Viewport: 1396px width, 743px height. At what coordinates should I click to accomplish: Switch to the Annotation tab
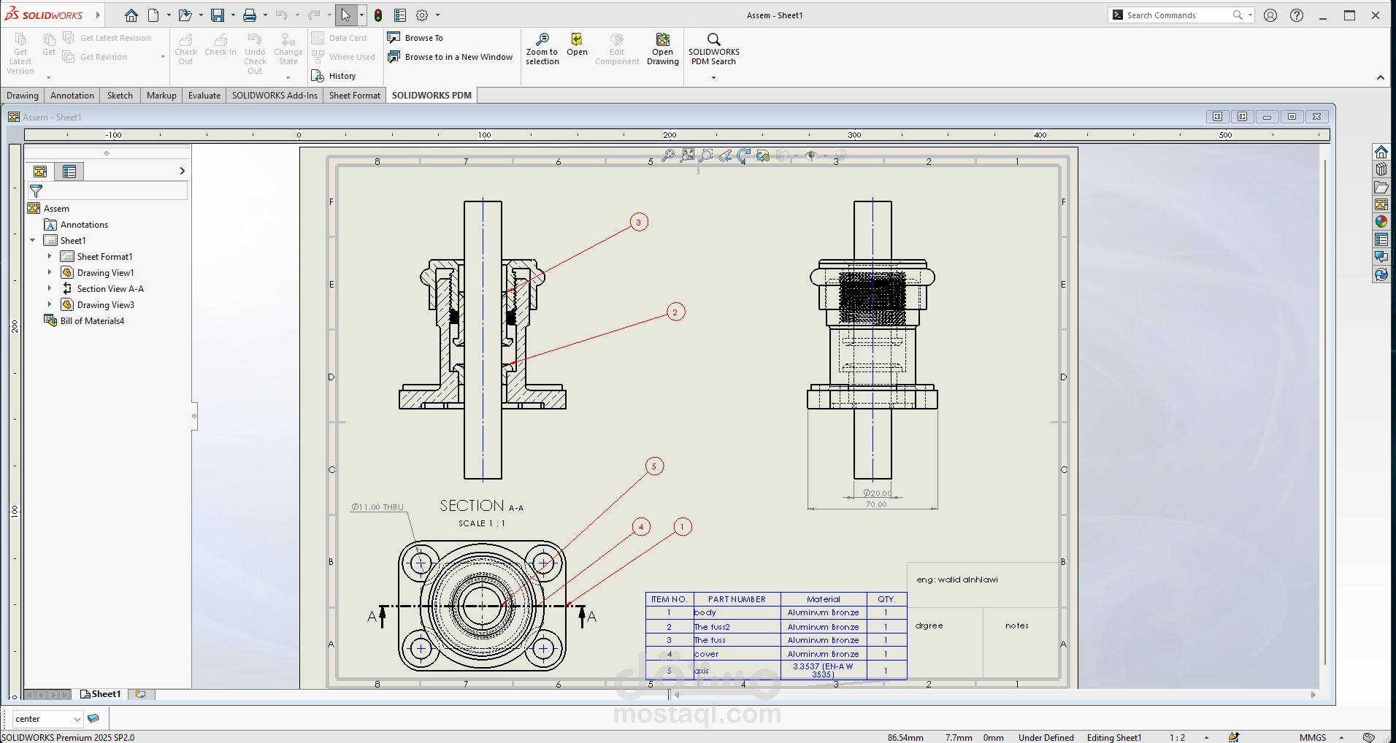[x=72, y=96]
